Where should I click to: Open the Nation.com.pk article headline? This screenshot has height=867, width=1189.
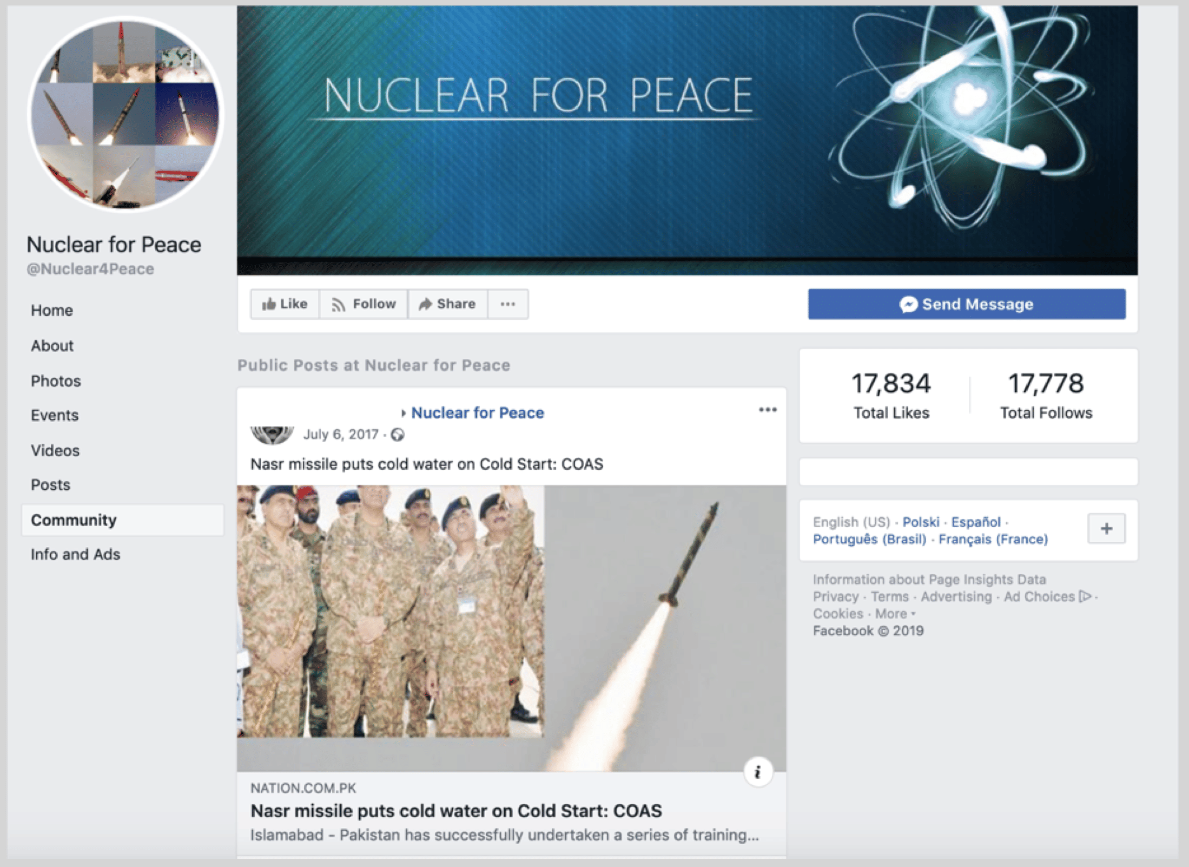coord(455,811)
